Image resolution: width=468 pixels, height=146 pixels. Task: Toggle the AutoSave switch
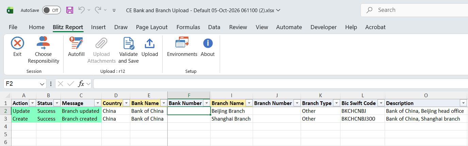pos(51,10)
